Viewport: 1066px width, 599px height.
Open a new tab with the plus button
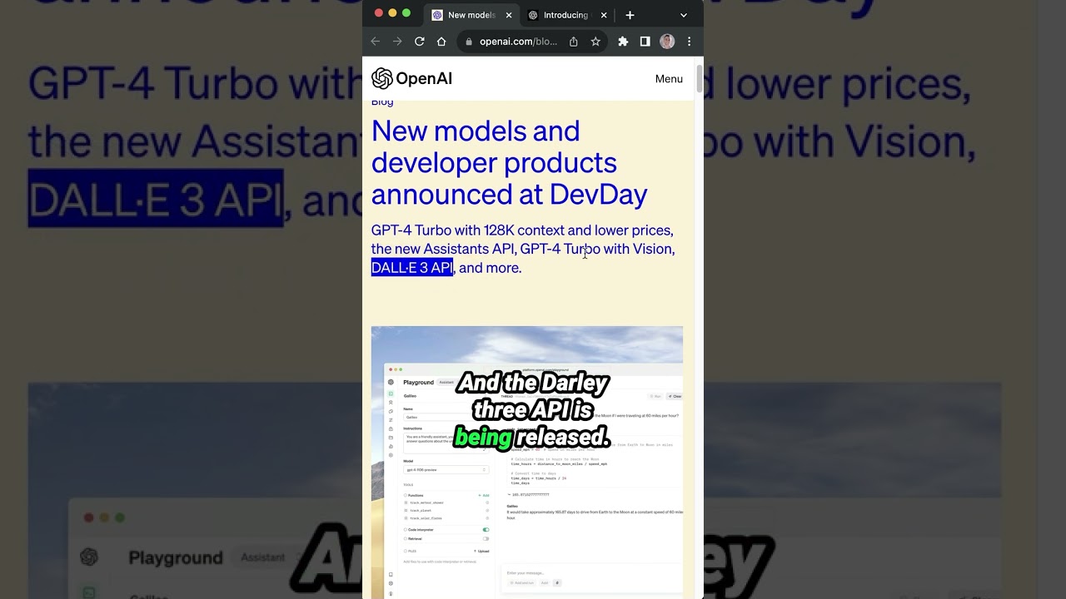click(x=630, y=15)
